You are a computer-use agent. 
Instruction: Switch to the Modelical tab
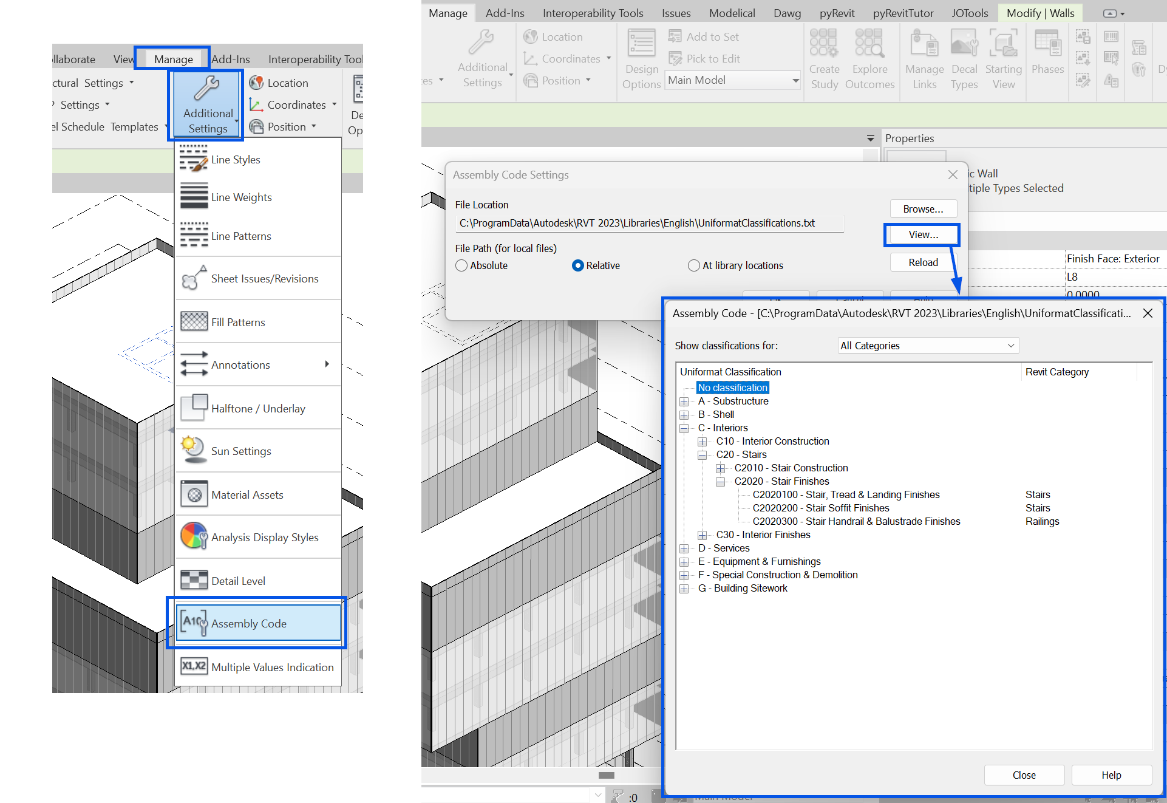pyautogui.click(x=732, y=13)
